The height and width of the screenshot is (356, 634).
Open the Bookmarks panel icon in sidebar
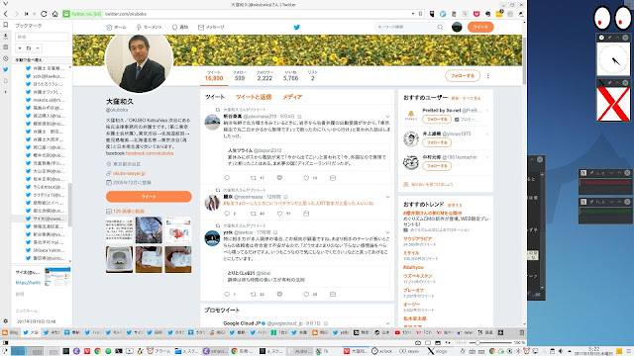pyautogui.click(x=5, y=25)
